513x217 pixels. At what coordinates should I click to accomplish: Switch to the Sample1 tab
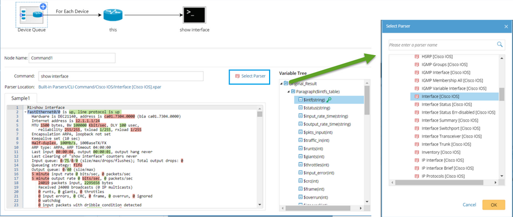(21, 98)
